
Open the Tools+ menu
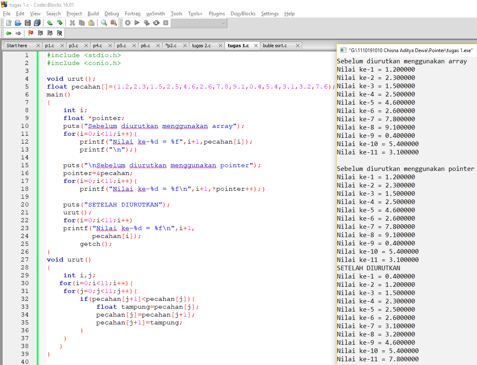pos(195,14)
